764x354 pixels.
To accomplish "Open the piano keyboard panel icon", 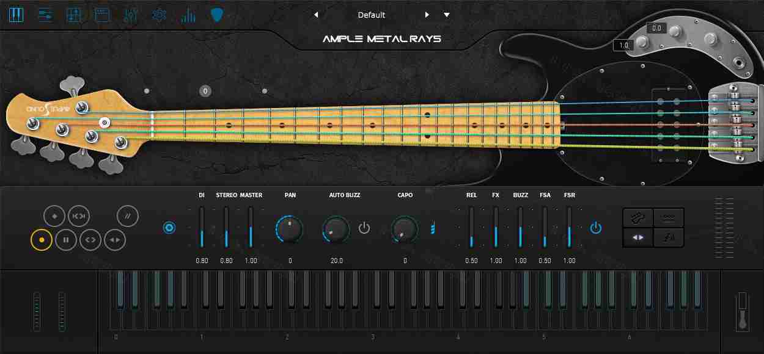I will pos(17,15).
